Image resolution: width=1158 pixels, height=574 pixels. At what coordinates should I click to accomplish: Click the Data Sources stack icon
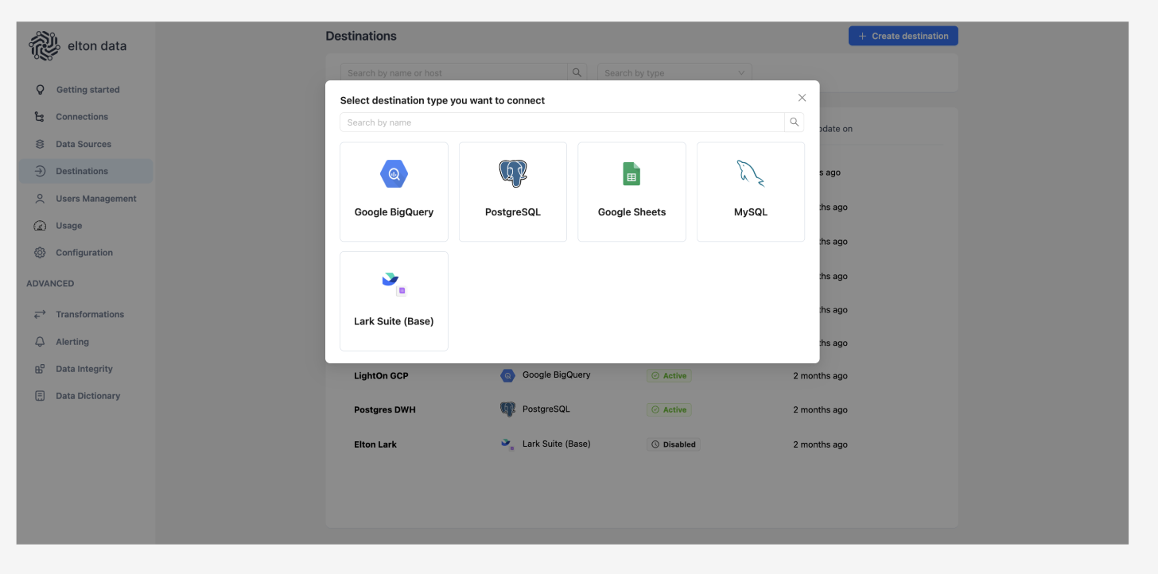tap(40, 144)
